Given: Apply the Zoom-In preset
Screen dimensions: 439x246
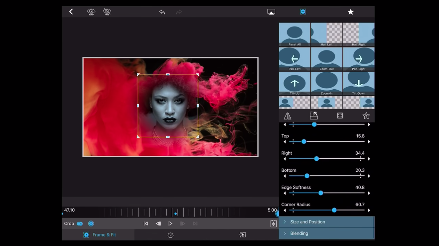Looking at the screenshot, I should pos(326,84).
